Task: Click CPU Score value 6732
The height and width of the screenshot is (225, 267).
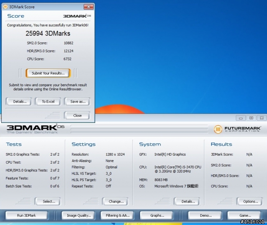Action: 68,59
